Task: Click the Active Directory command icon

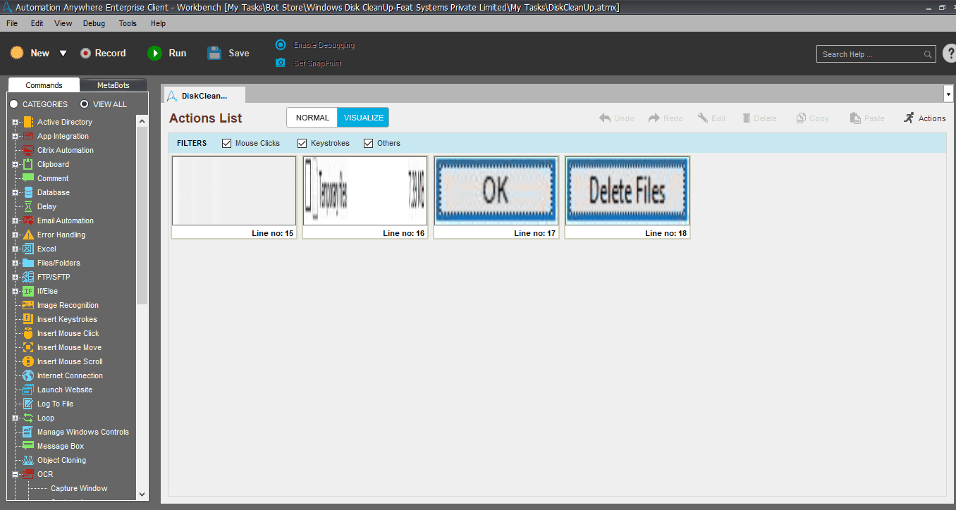Action: click(x=28, y=122)
